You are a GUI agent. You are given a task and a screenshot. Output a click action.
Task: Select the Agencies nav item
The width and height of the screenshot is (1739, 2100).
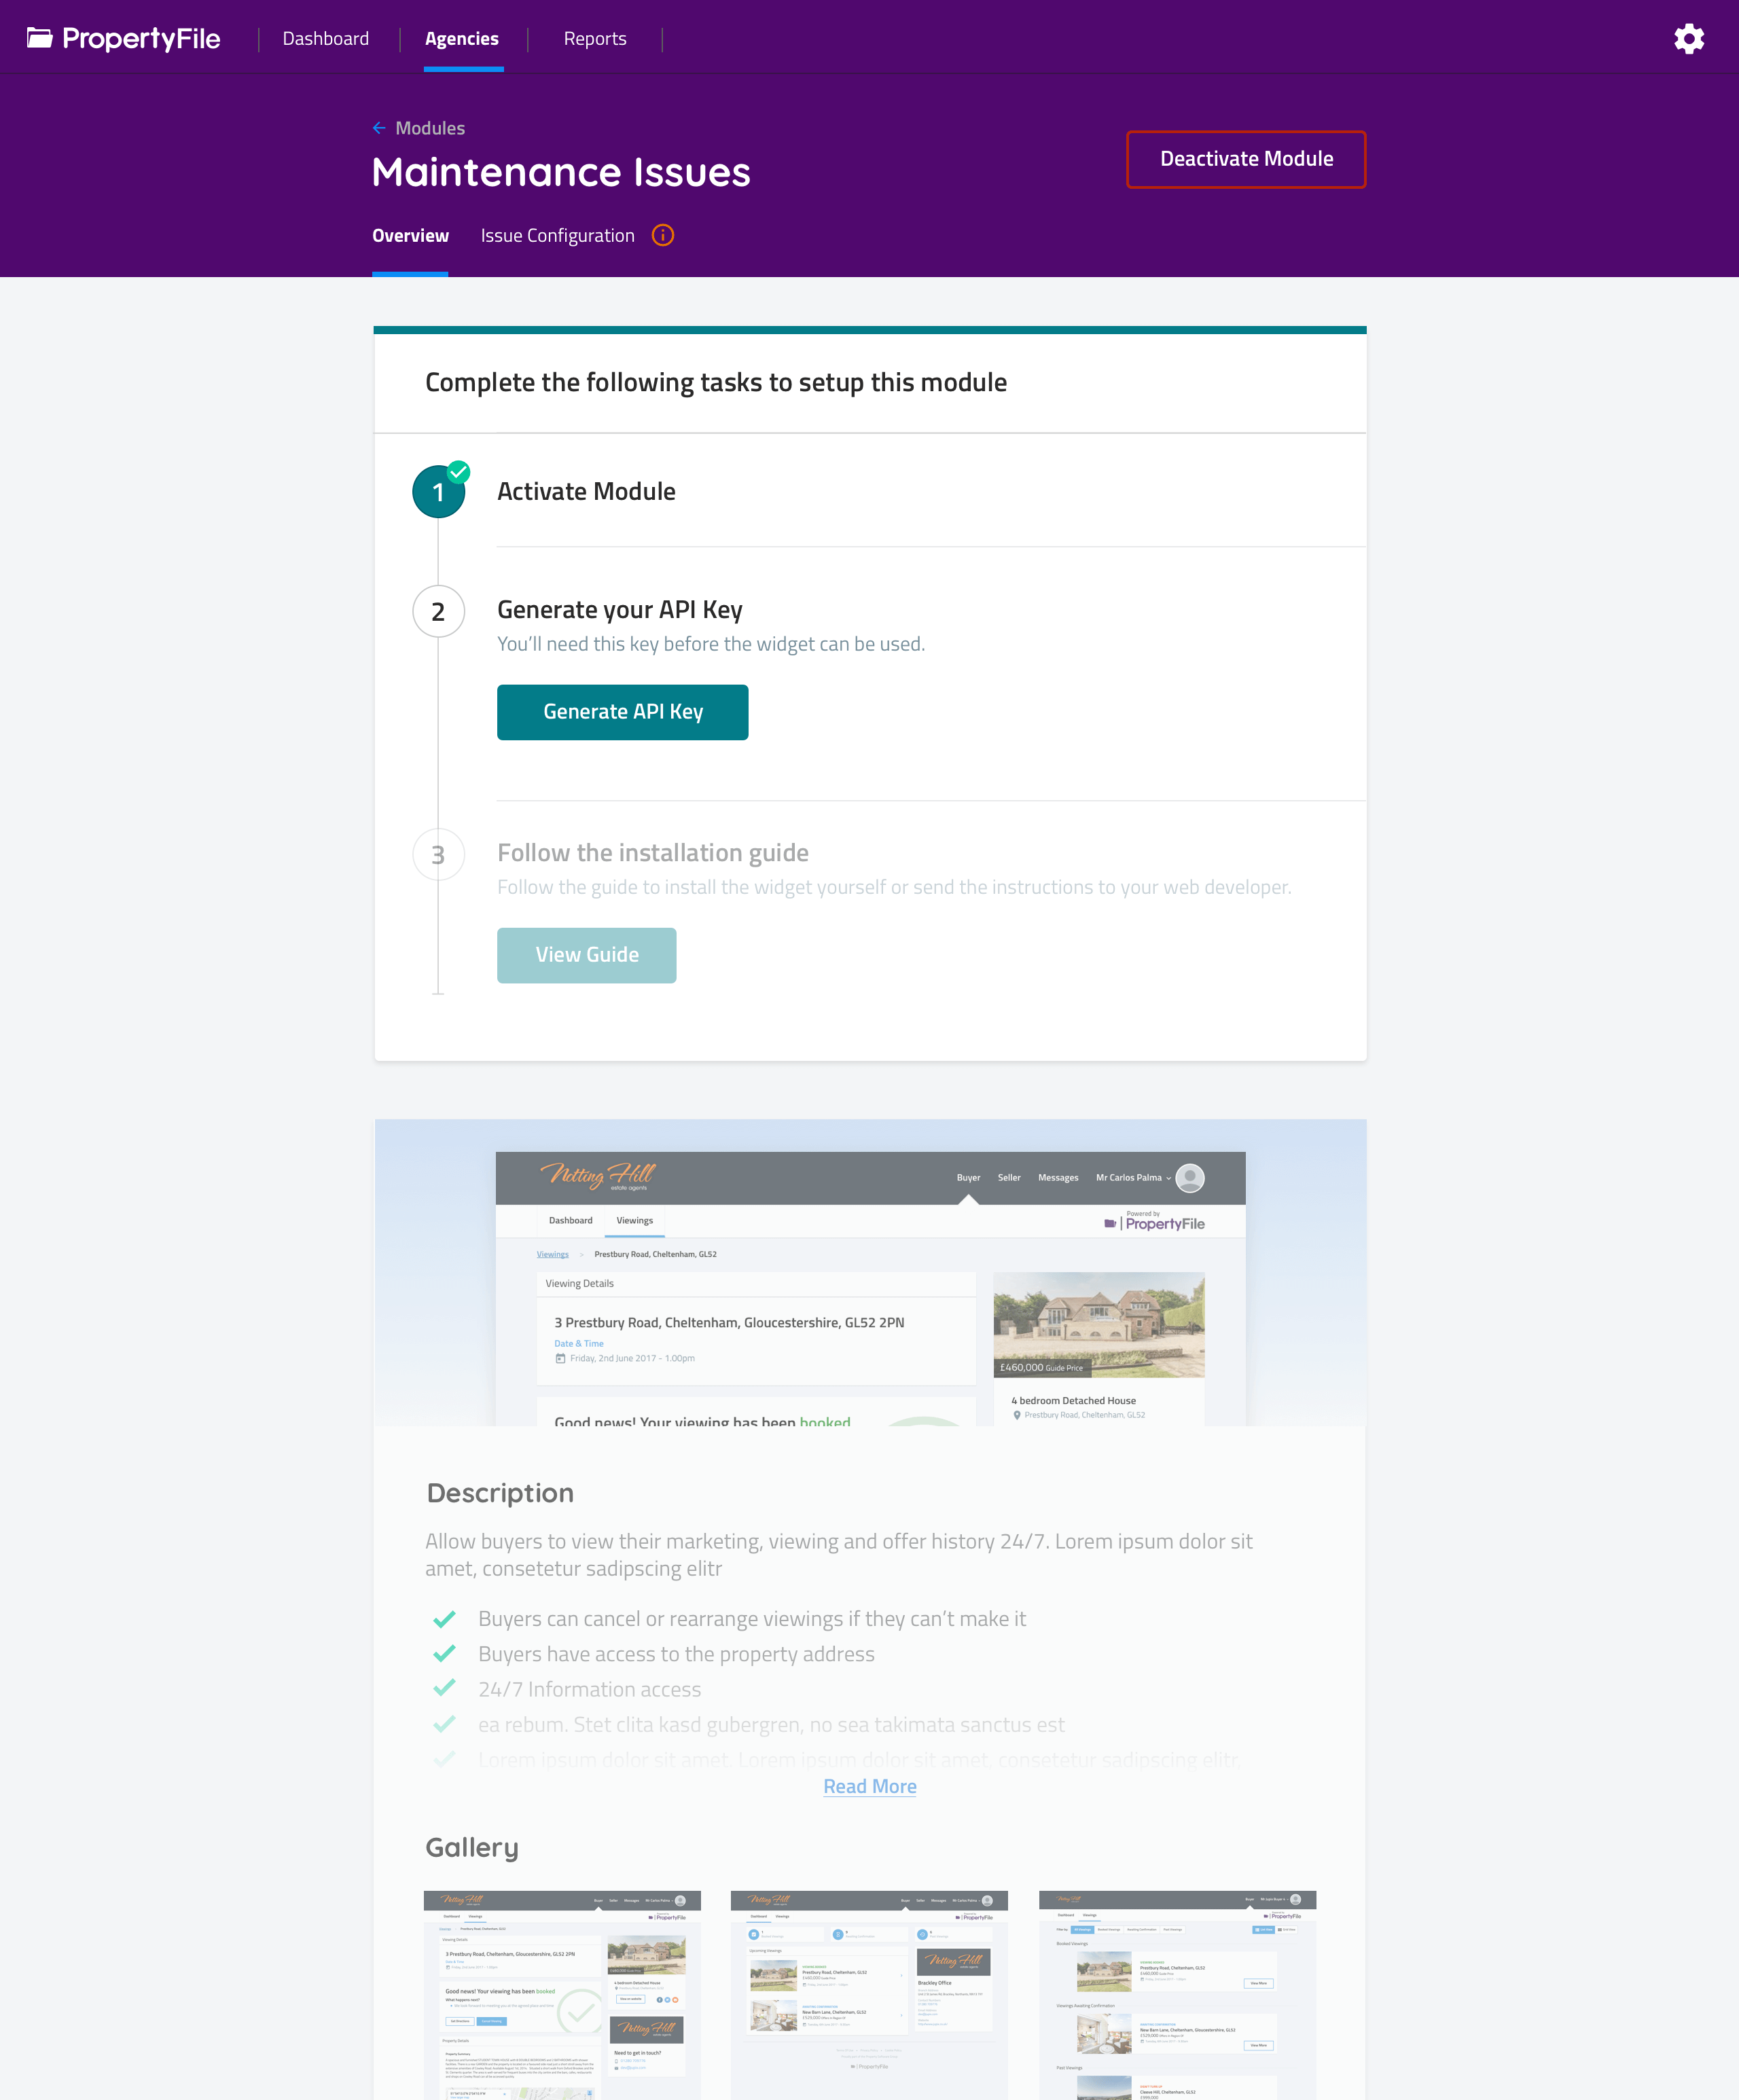click(x=462, y=39)
